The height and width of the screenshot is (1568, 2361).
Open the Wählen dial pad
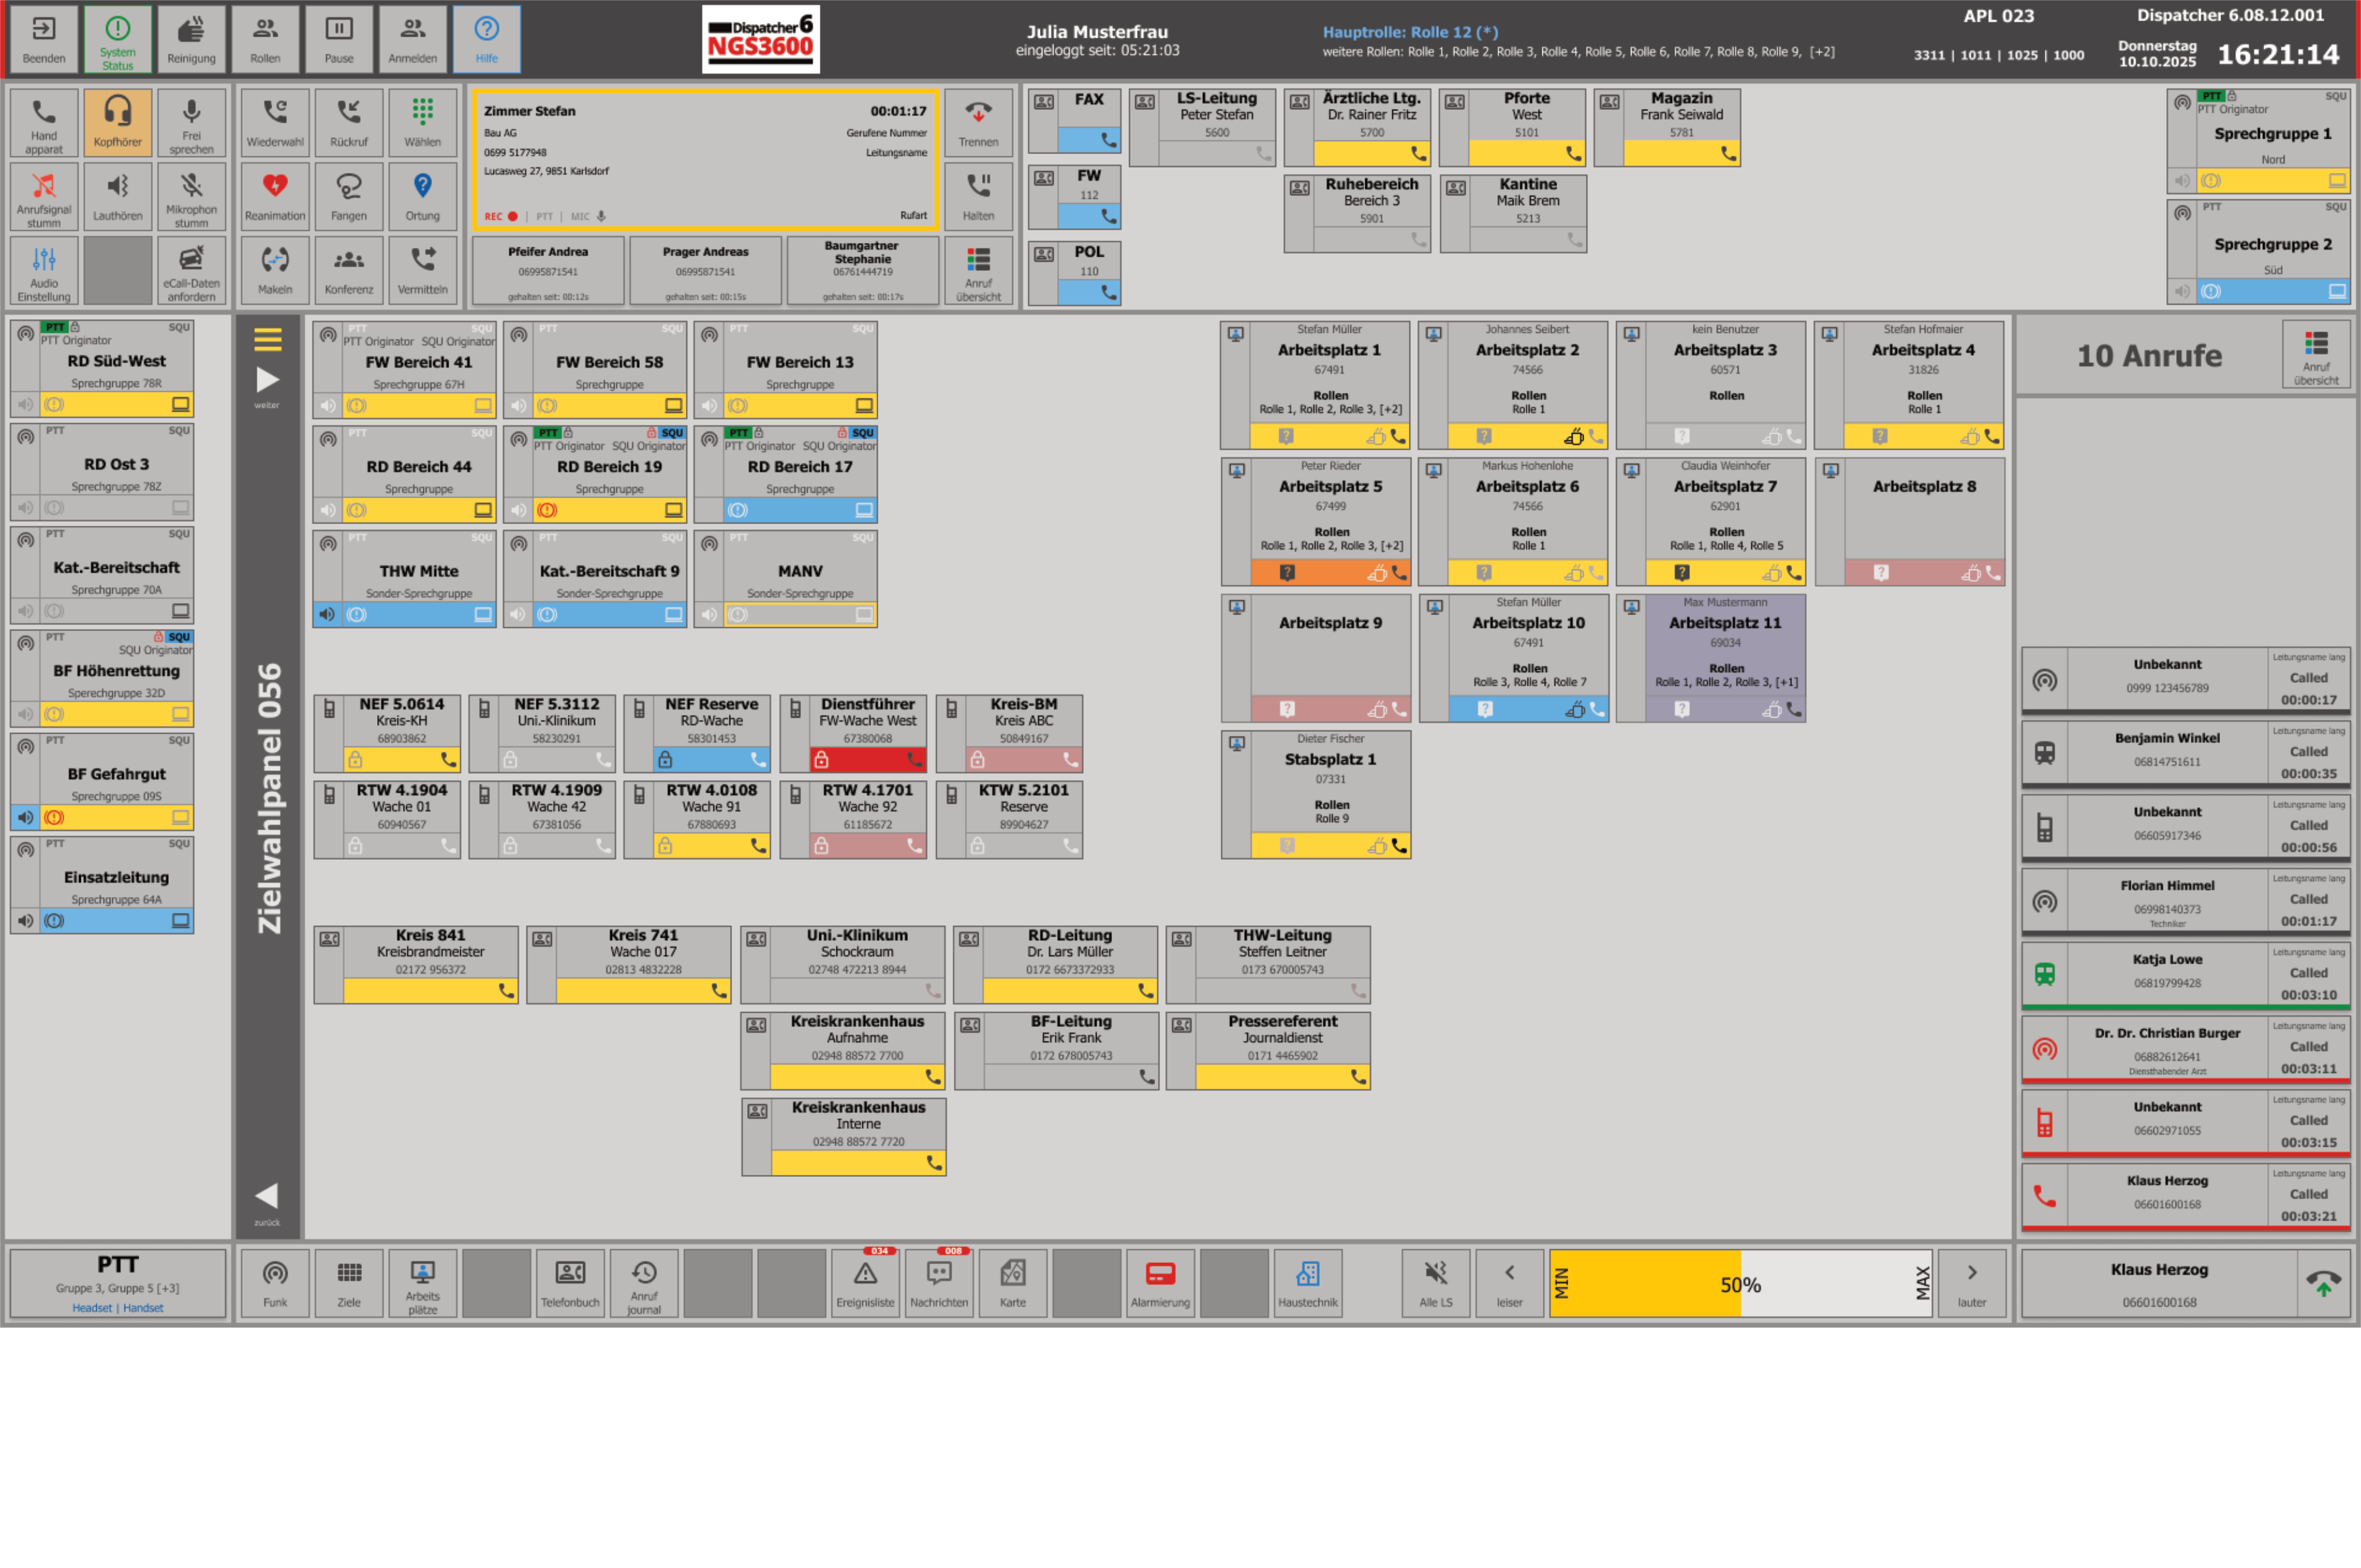tap(423, 122)
